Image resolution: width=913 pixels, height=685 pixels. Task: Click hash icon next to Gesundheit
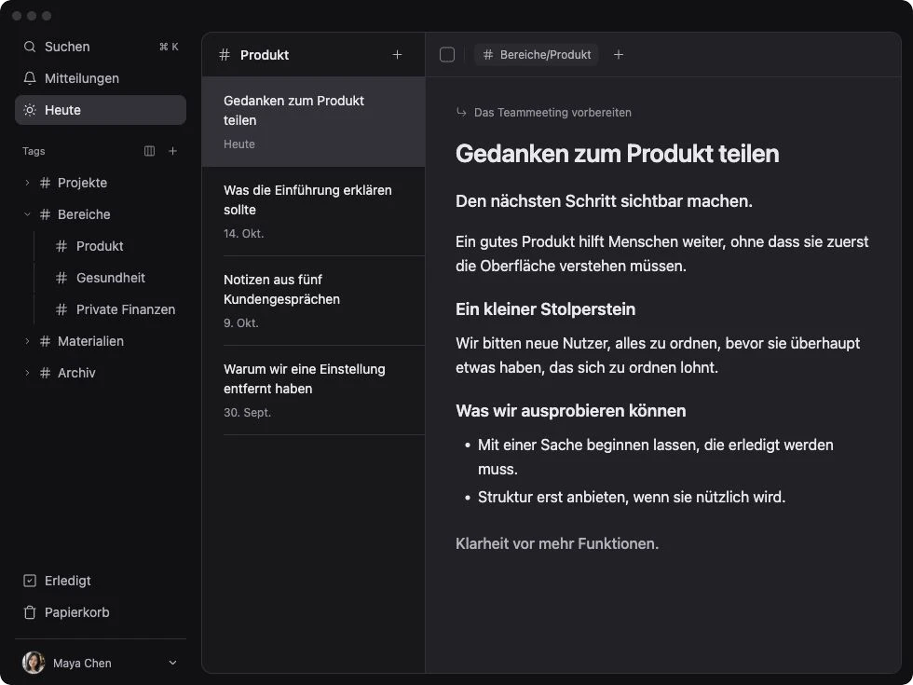61,278
